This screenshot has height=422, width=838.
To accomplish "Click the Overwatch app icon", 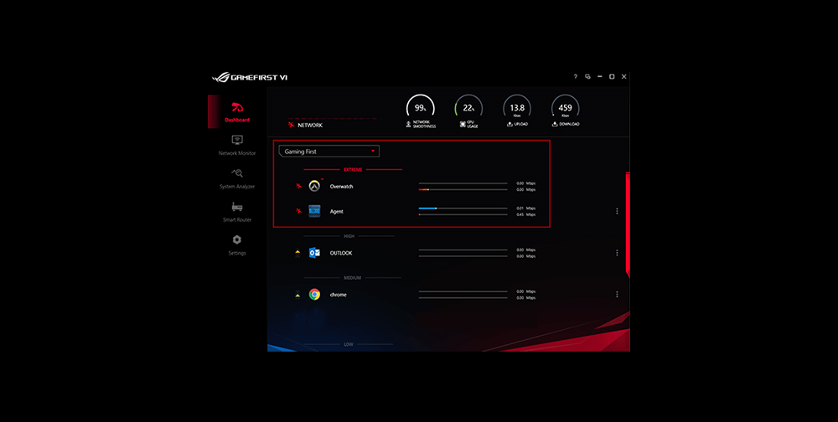I will (314, 186).
